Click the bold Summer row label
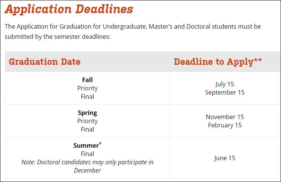Image resolution: width=281 pixels, height=182 pixels. 86,145
